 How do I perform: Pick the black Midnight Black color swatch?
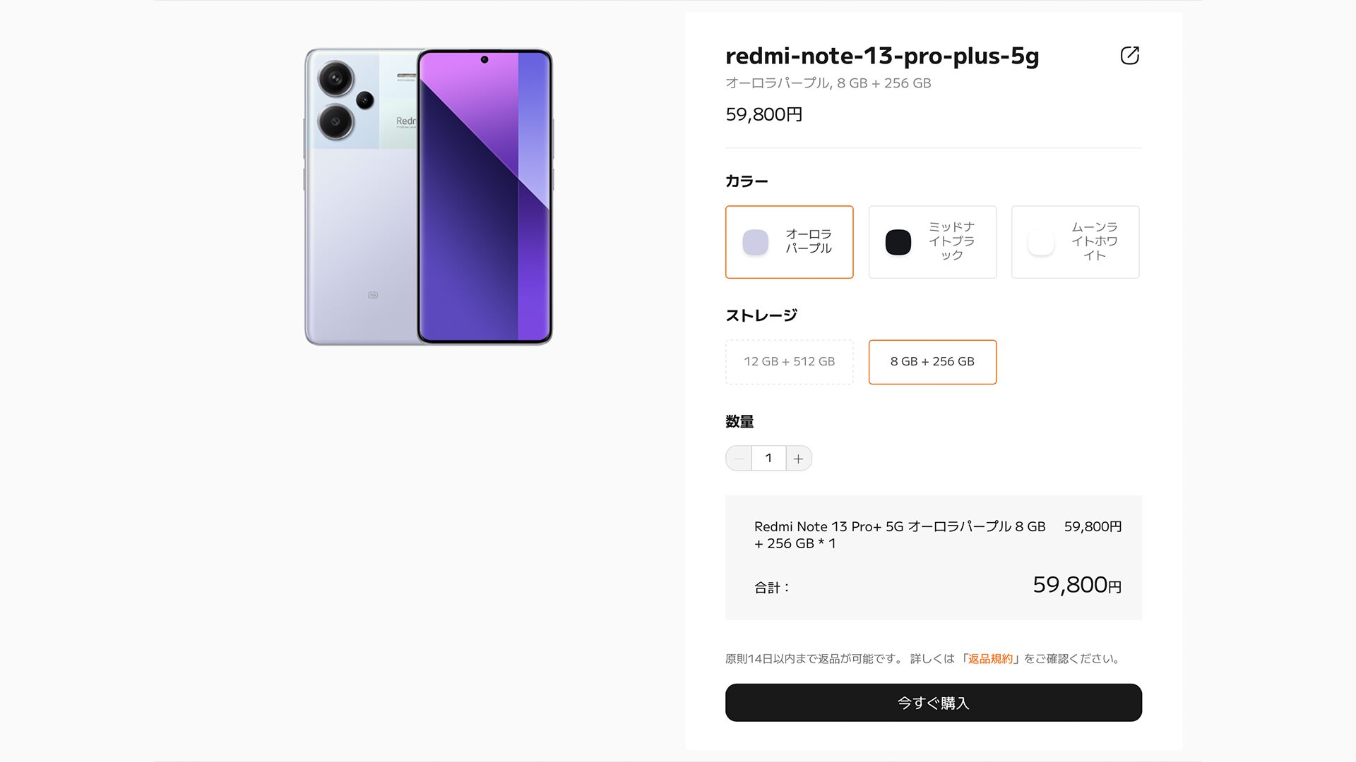(x=898, y=242)
